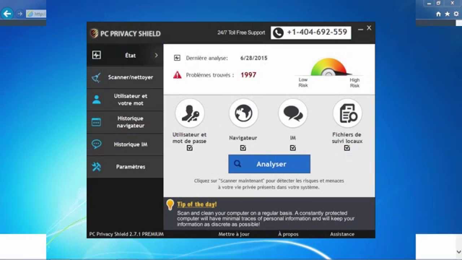
Task: Switch to Historique IM section
Action: coord(125,144)
